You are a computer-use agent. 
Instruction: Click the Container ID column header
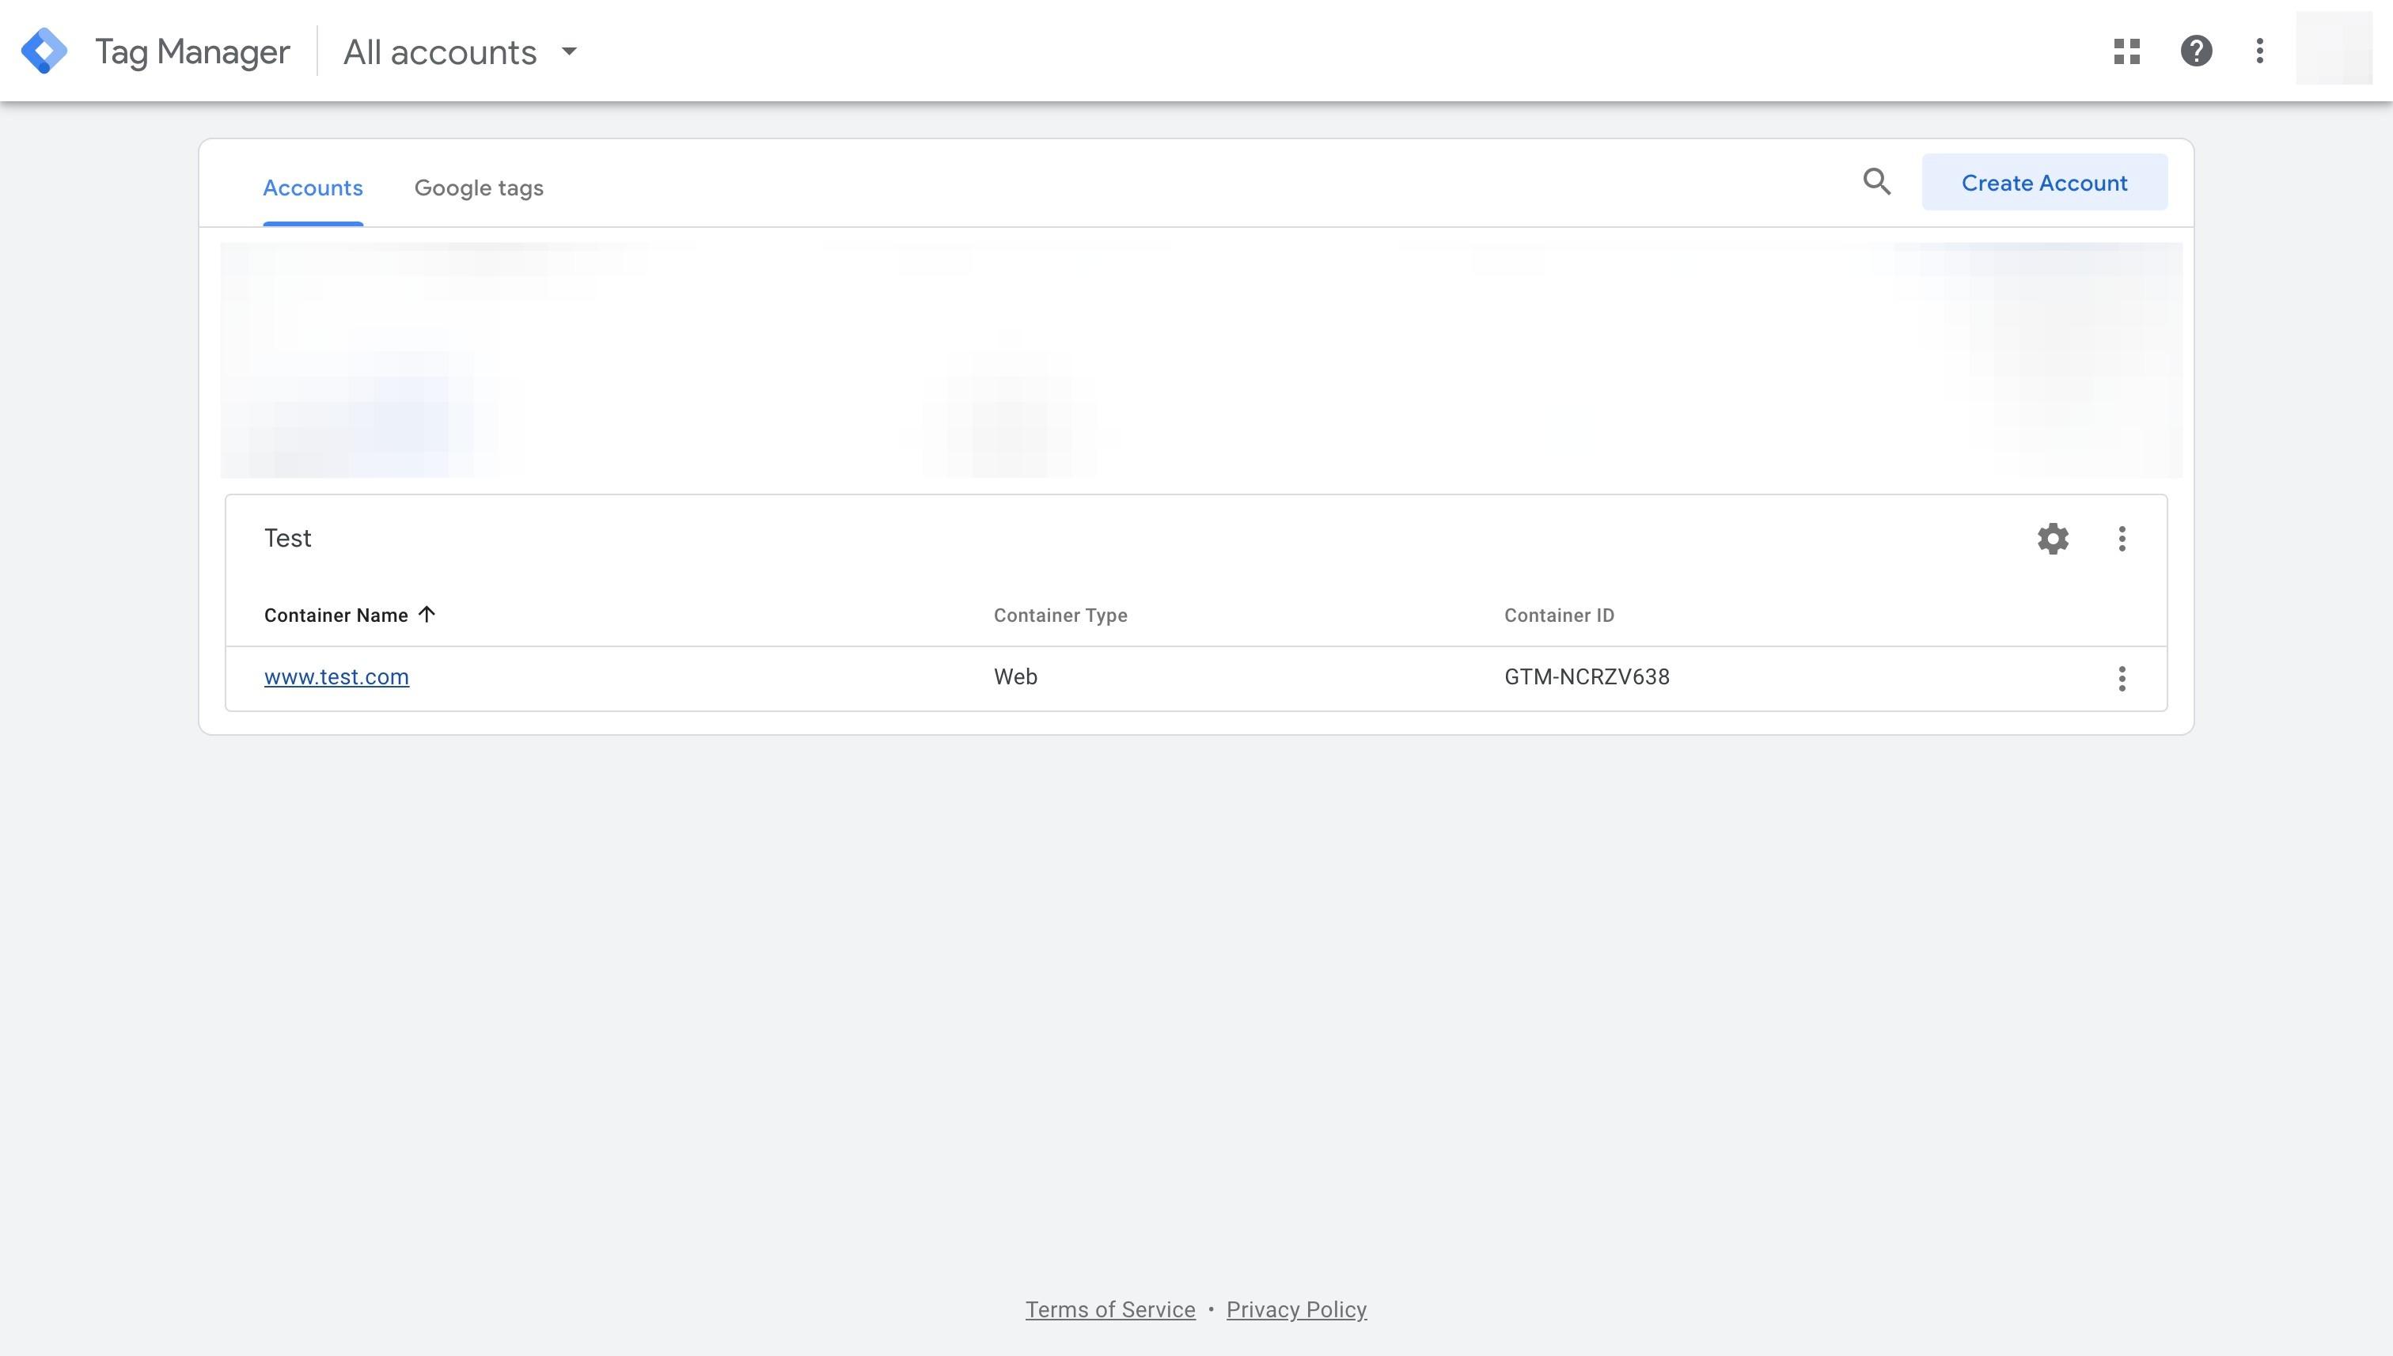(1558, 616)
